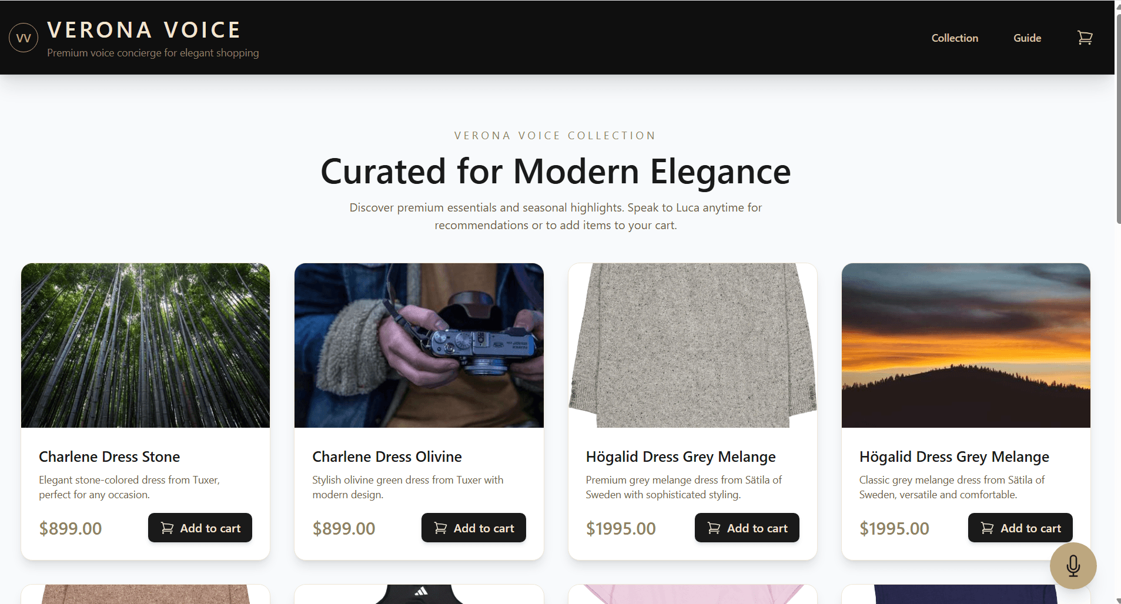Viewport: 1121px width, 604px height.
Task: Click the Verona Voice brand title
Action: [x=144, y=30]
